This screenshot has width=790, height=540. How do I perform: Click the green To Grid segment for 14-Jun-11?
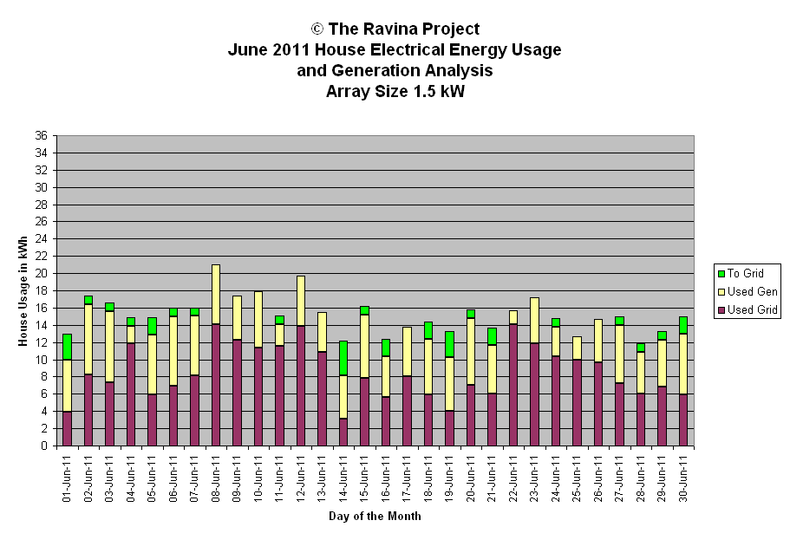point(343,358)
